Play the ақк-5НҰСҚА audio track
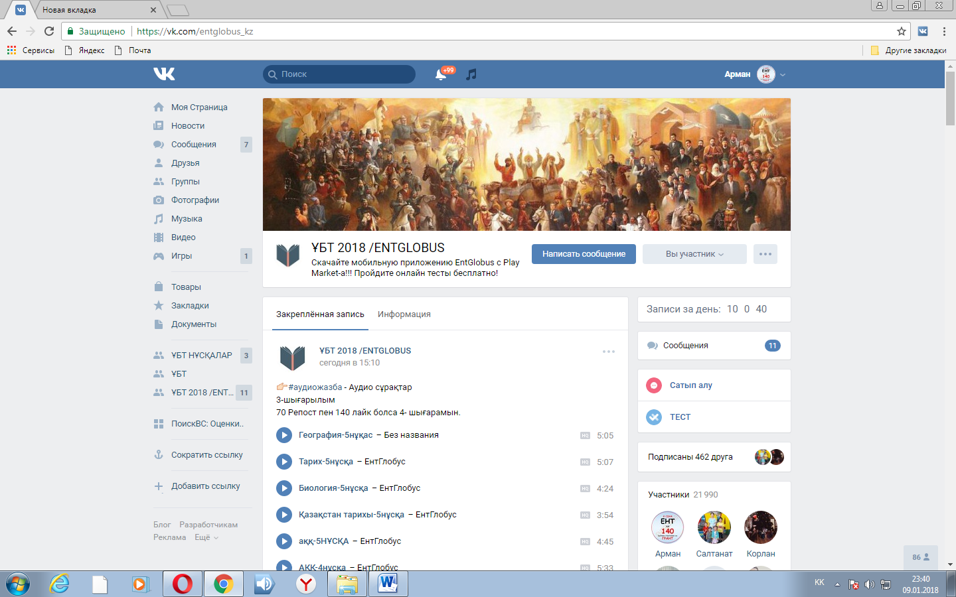This screenshot has width=956, height=597. [283, 541]
